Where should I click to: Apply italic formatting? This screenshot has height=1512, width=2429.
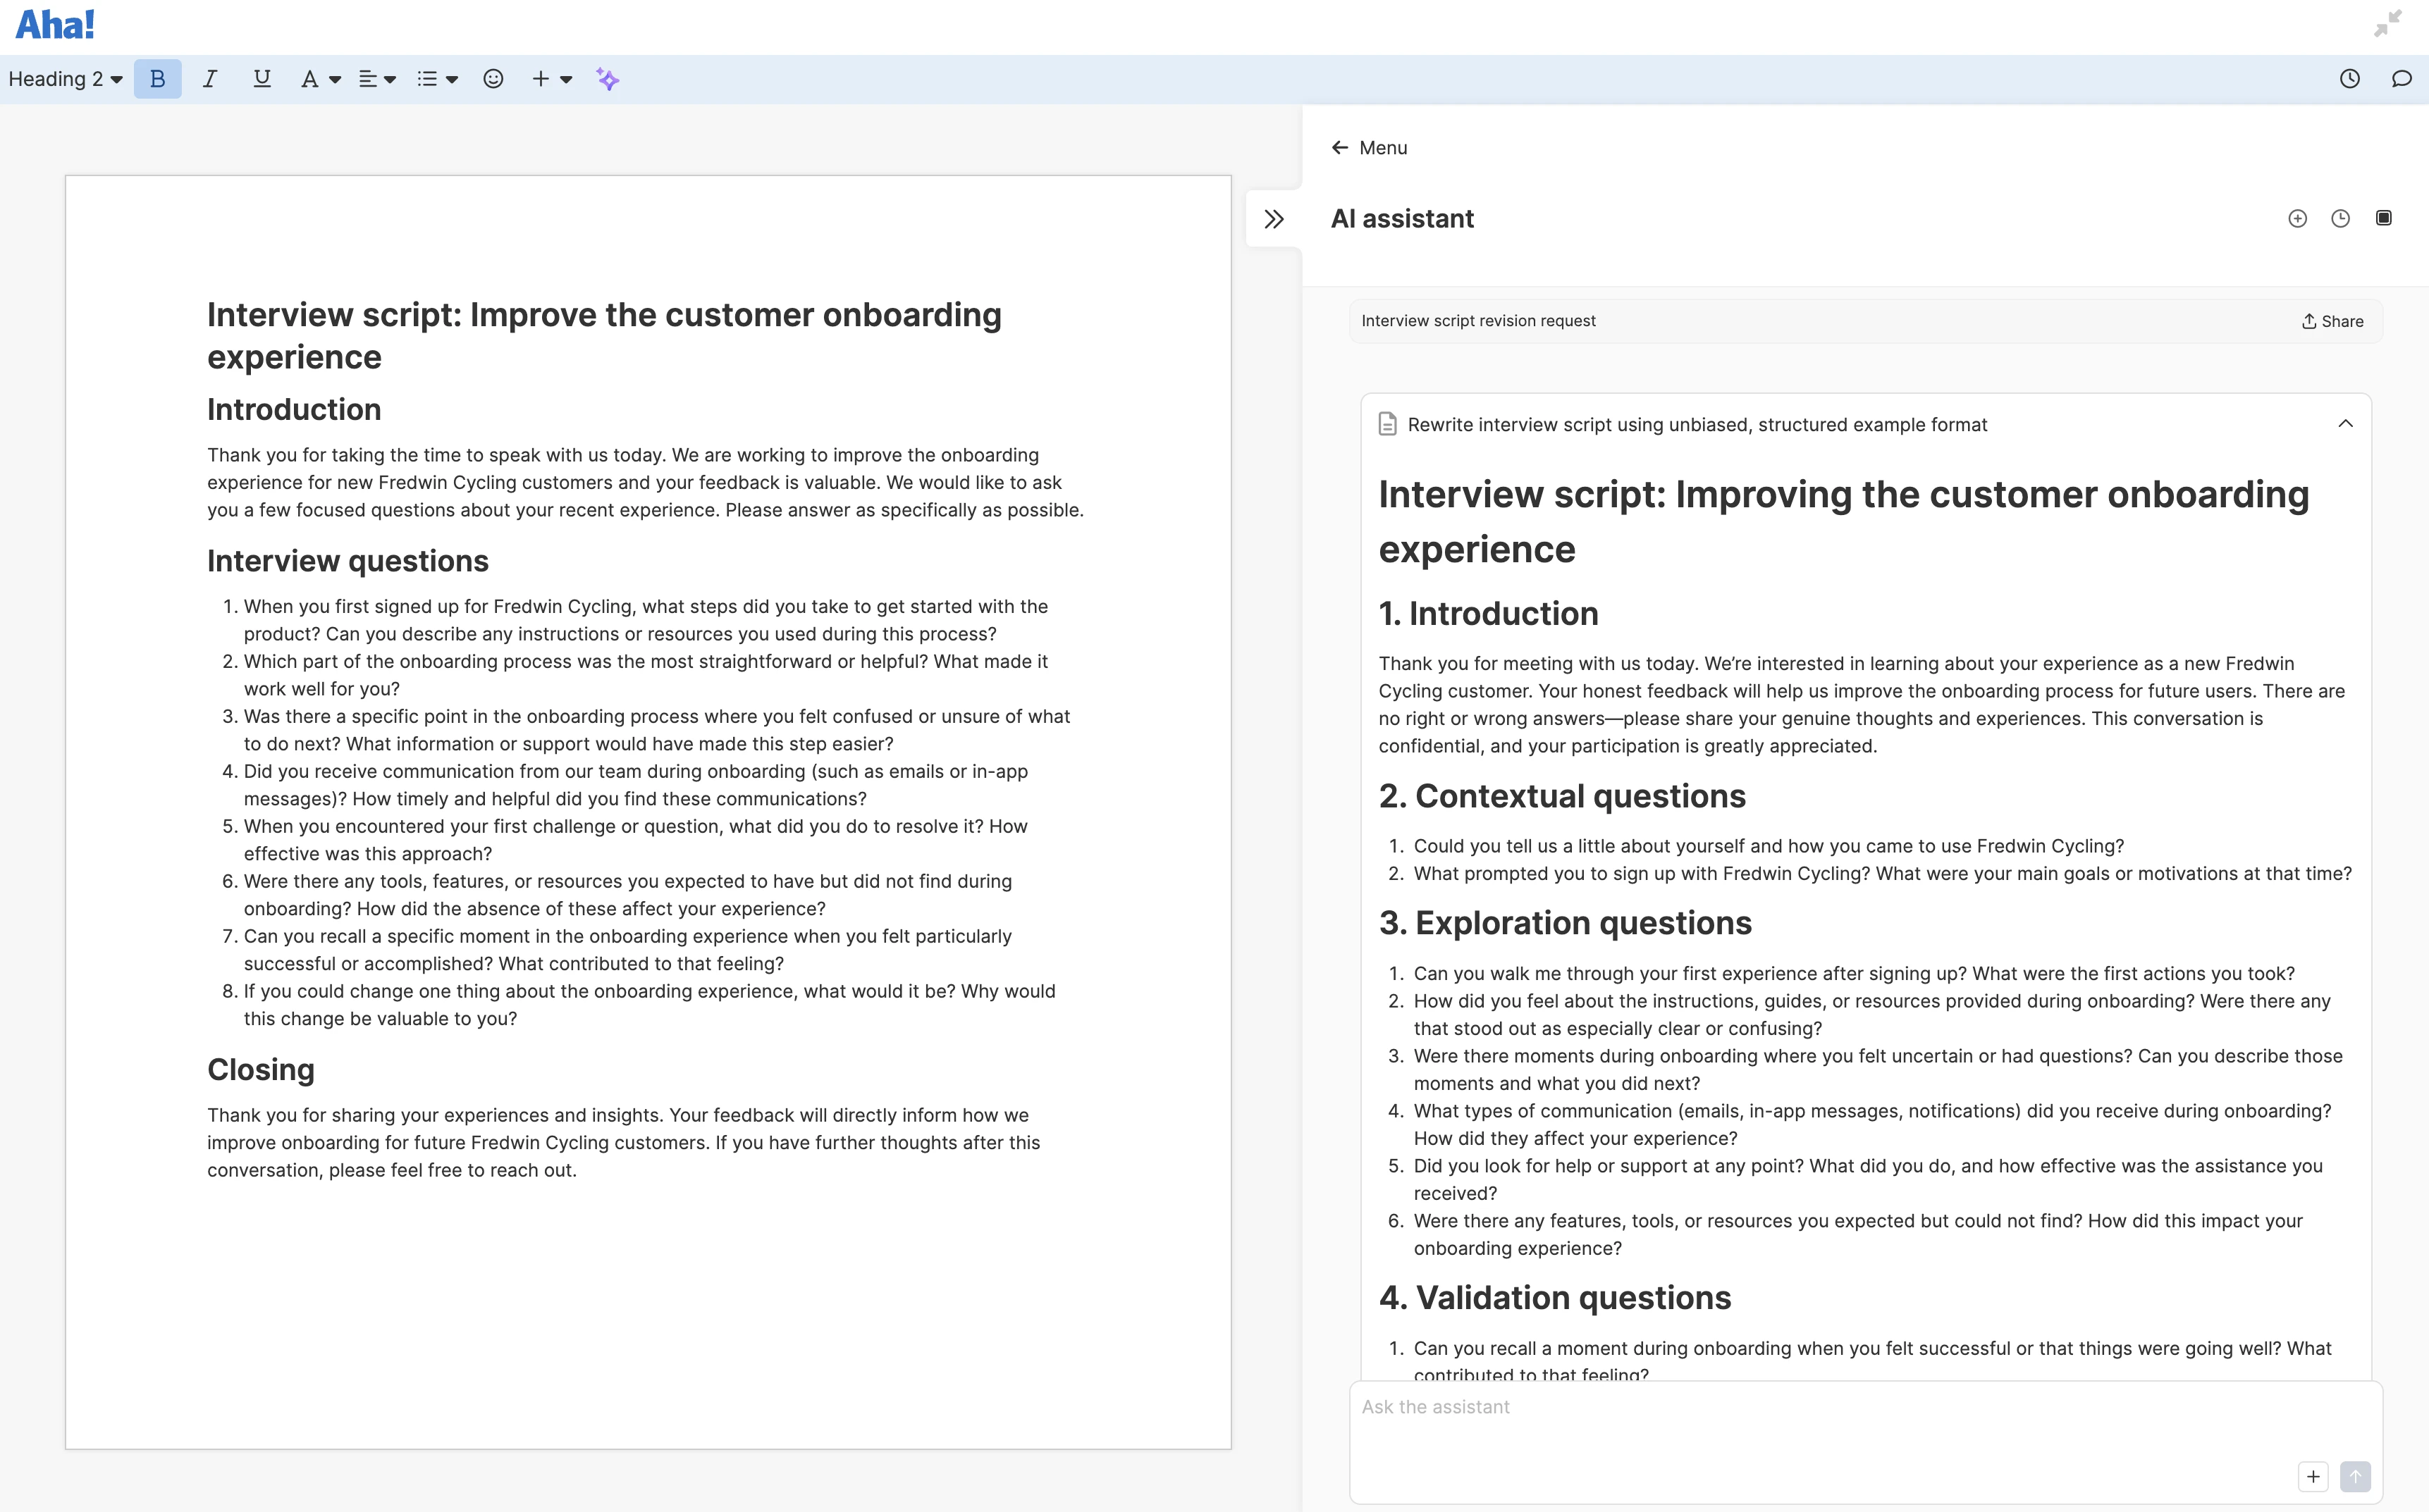coord(210,78)
